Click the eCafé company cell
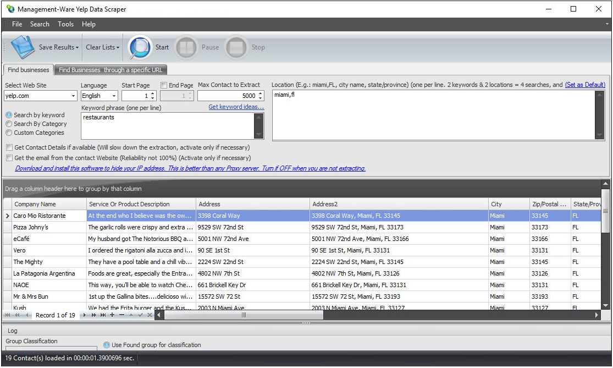Screen dimensions: 613x368 [49, 239]
